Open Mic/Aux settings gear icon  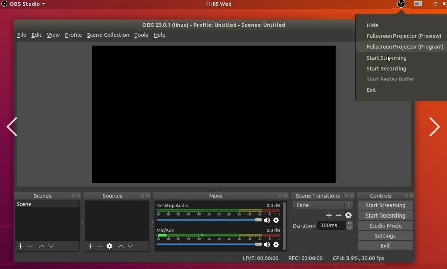pyautogui.click(x=276, y=245)
